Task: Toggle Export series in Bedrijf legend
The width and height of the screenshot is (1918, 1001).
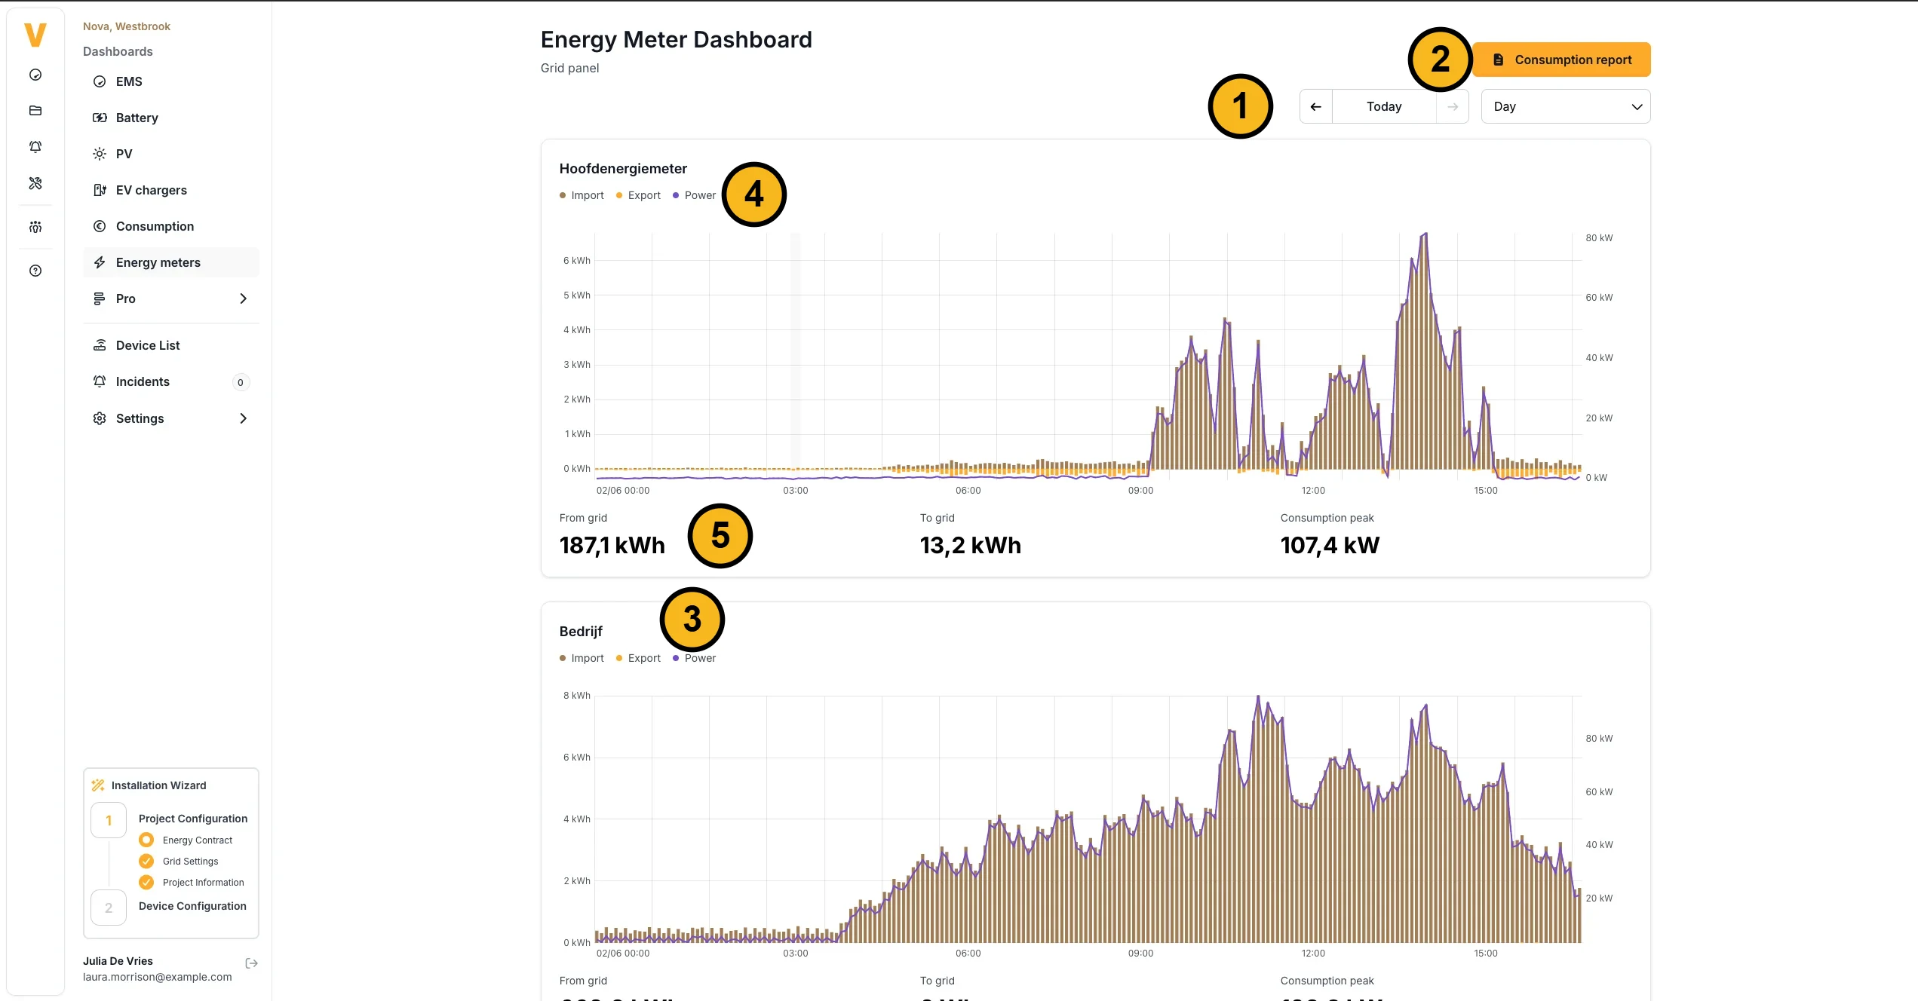Action: click(638, 658)
